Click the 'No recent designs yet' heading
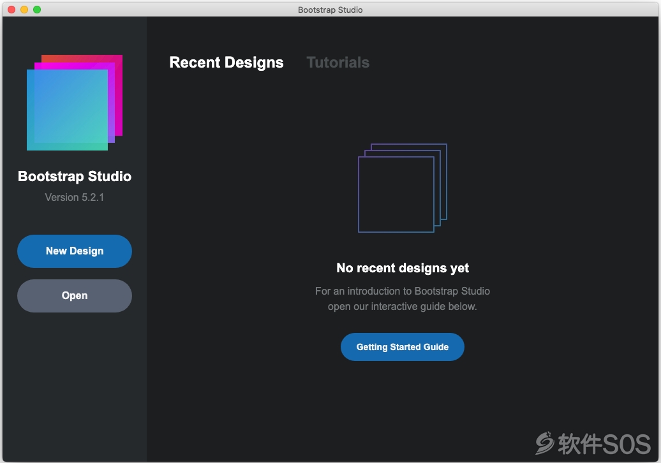 click(x=402, y=268)
